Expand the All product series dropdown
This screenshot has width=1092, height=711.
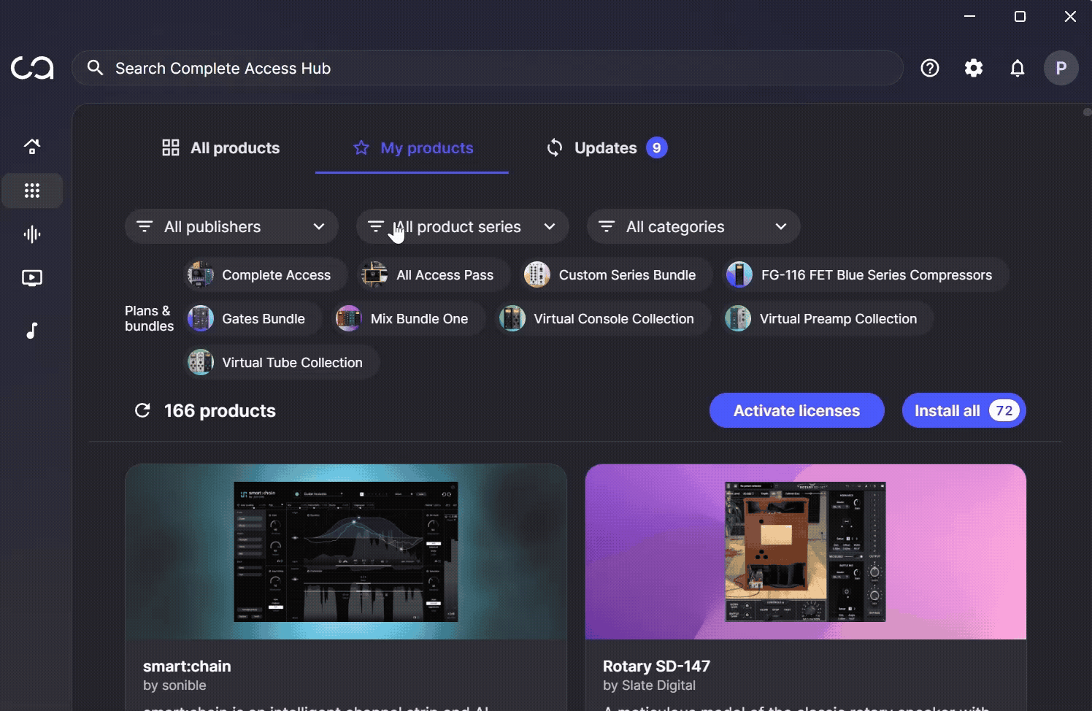point(462,226)
